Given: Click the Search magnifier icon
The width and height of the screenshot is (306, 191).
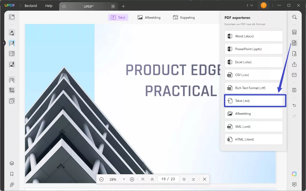Looking at the screenshot, I should pos(294,17).
